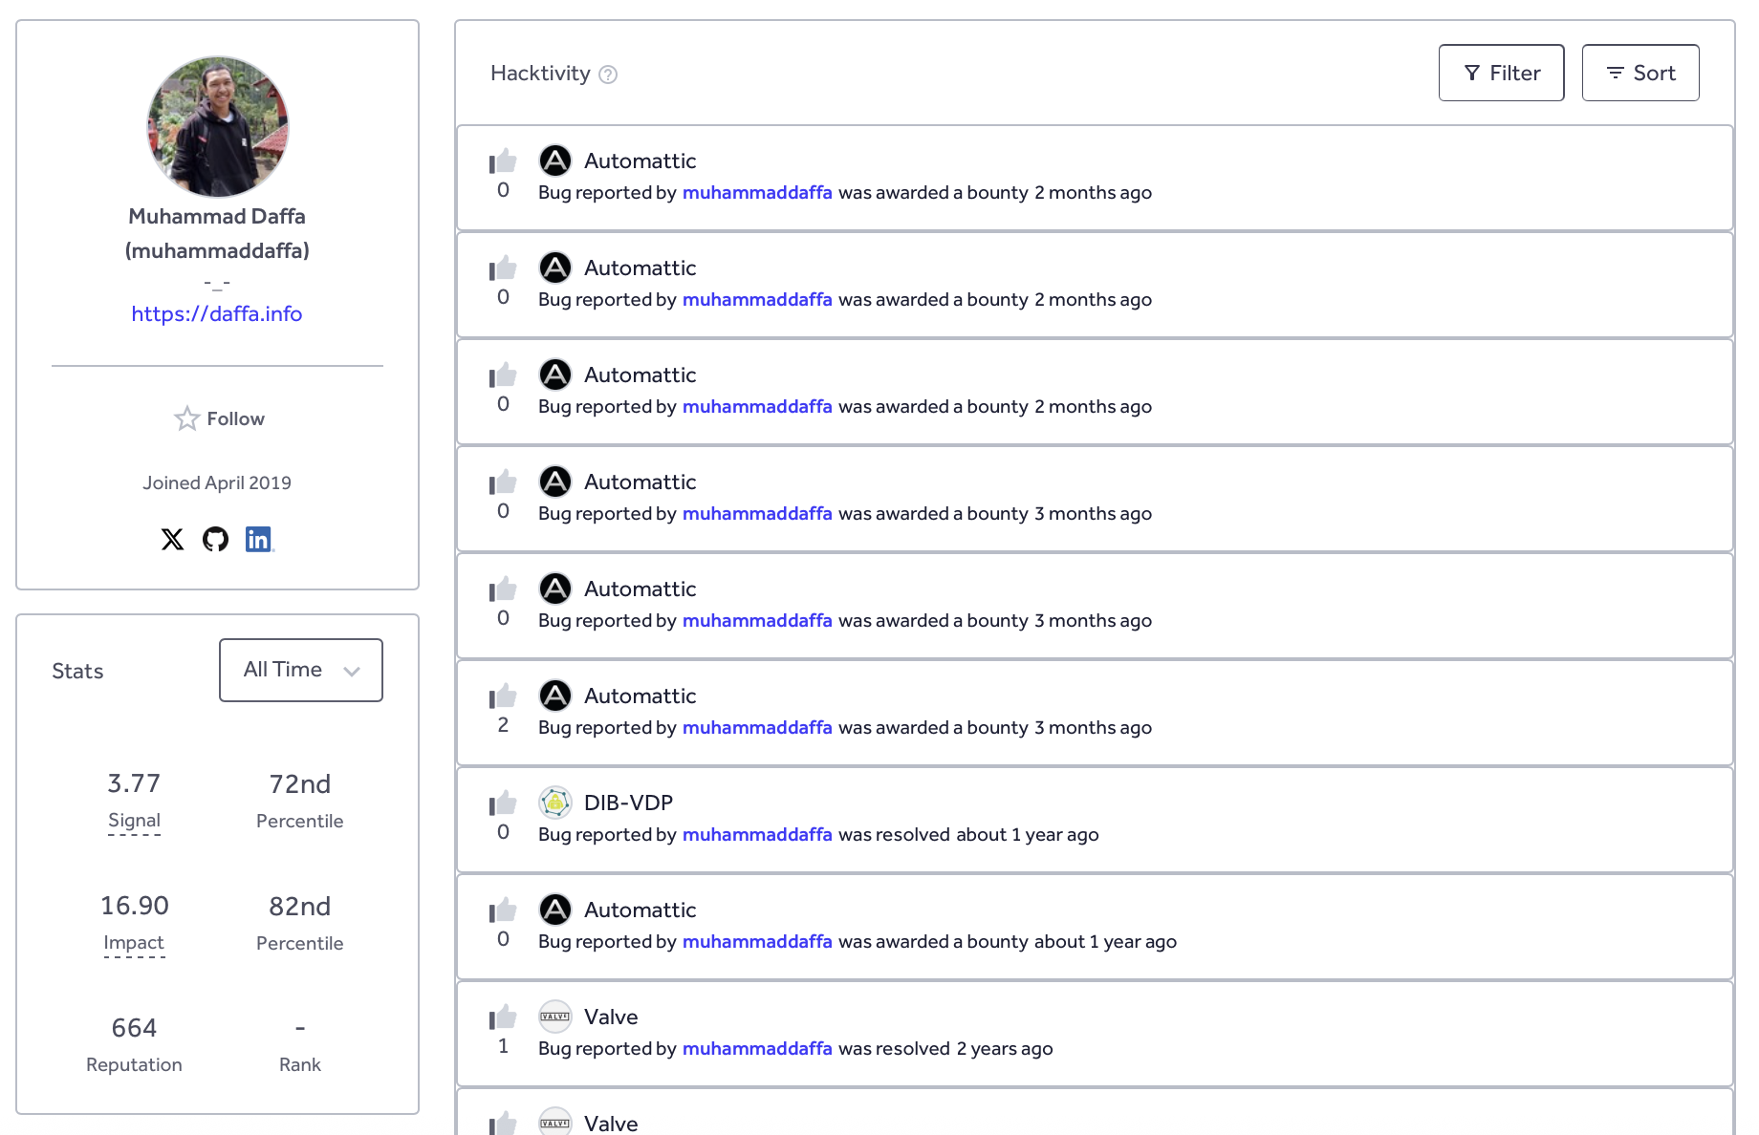
Task: Upvote the first Automattic report (thumbs-up)
Action: [x=503, y=161]
